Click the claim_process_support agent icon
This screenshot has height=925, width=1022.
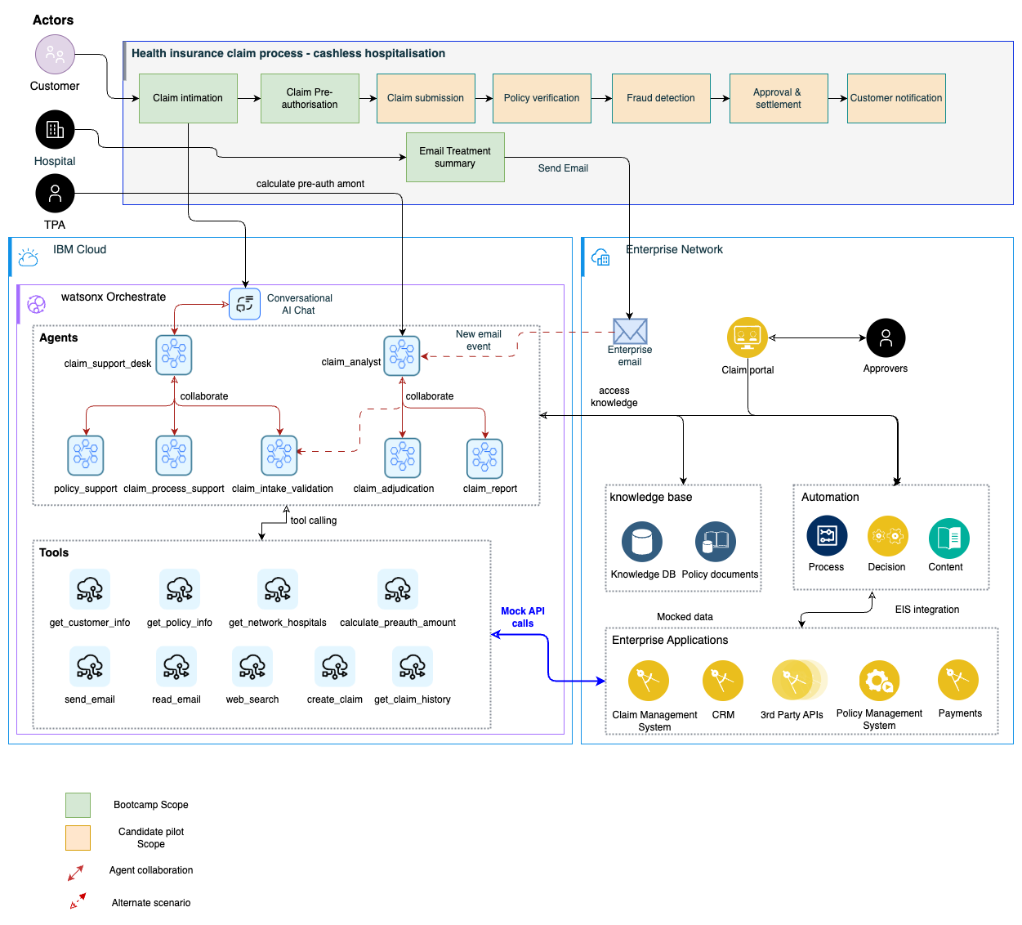174,455
